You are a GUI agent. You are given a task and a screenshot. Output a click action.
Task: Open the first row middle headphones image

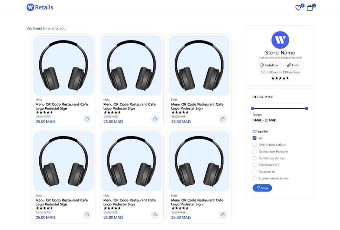click(x=131, y=65)
